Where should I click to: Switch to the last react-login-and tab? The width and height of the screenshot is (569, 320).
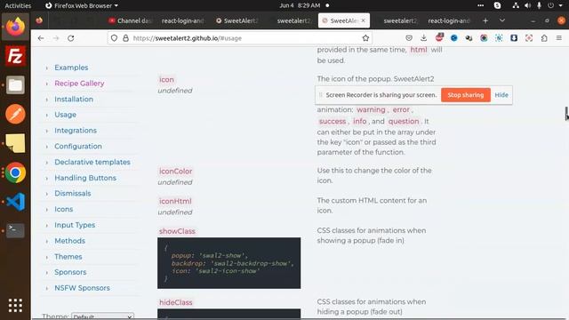tap(449, 20)
